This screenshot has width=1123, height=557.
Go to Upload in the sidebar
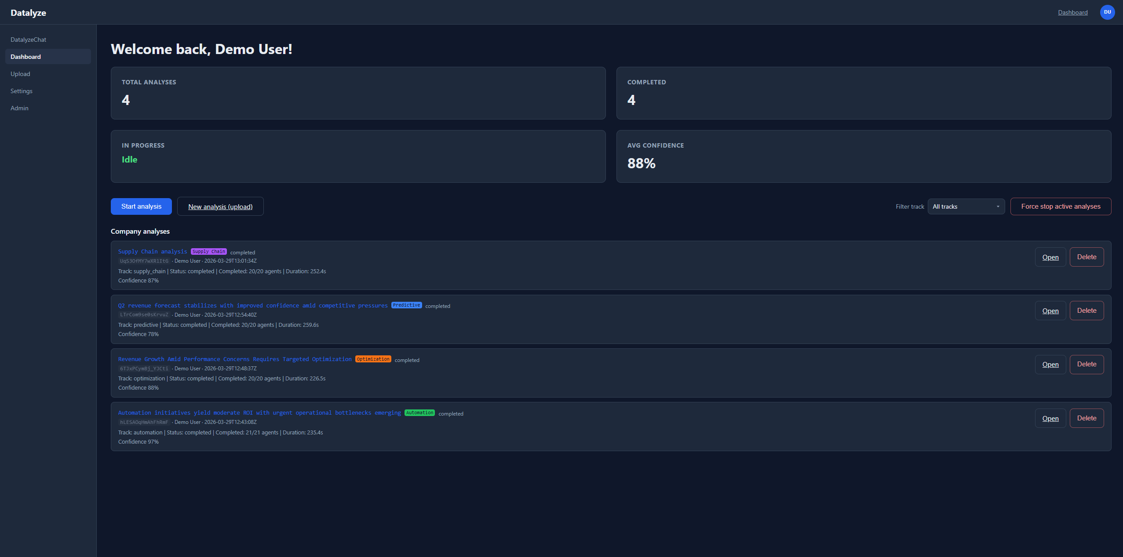(20, 74)
